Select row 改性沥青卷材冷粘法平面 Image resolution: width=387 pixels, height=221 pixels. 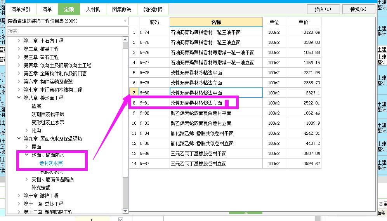point(225,73)
